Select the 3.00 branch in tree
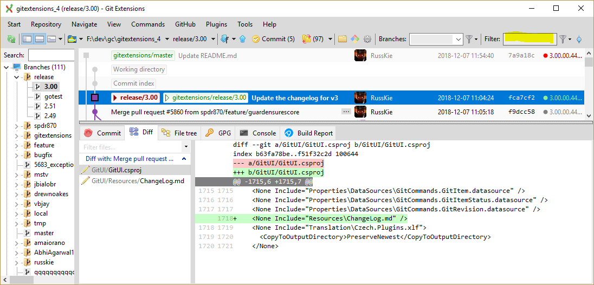The width and height of the screenshot is (594, 285). pyautogui.click(x=51, y=87)
